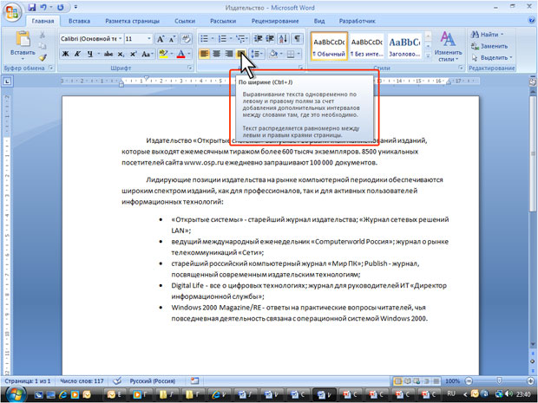Screen dimensions: 538x403
Task: Open the Разметка страницы tab
Action: click(132, 21)
